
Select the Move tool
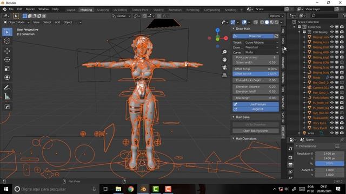pos(7,51)
